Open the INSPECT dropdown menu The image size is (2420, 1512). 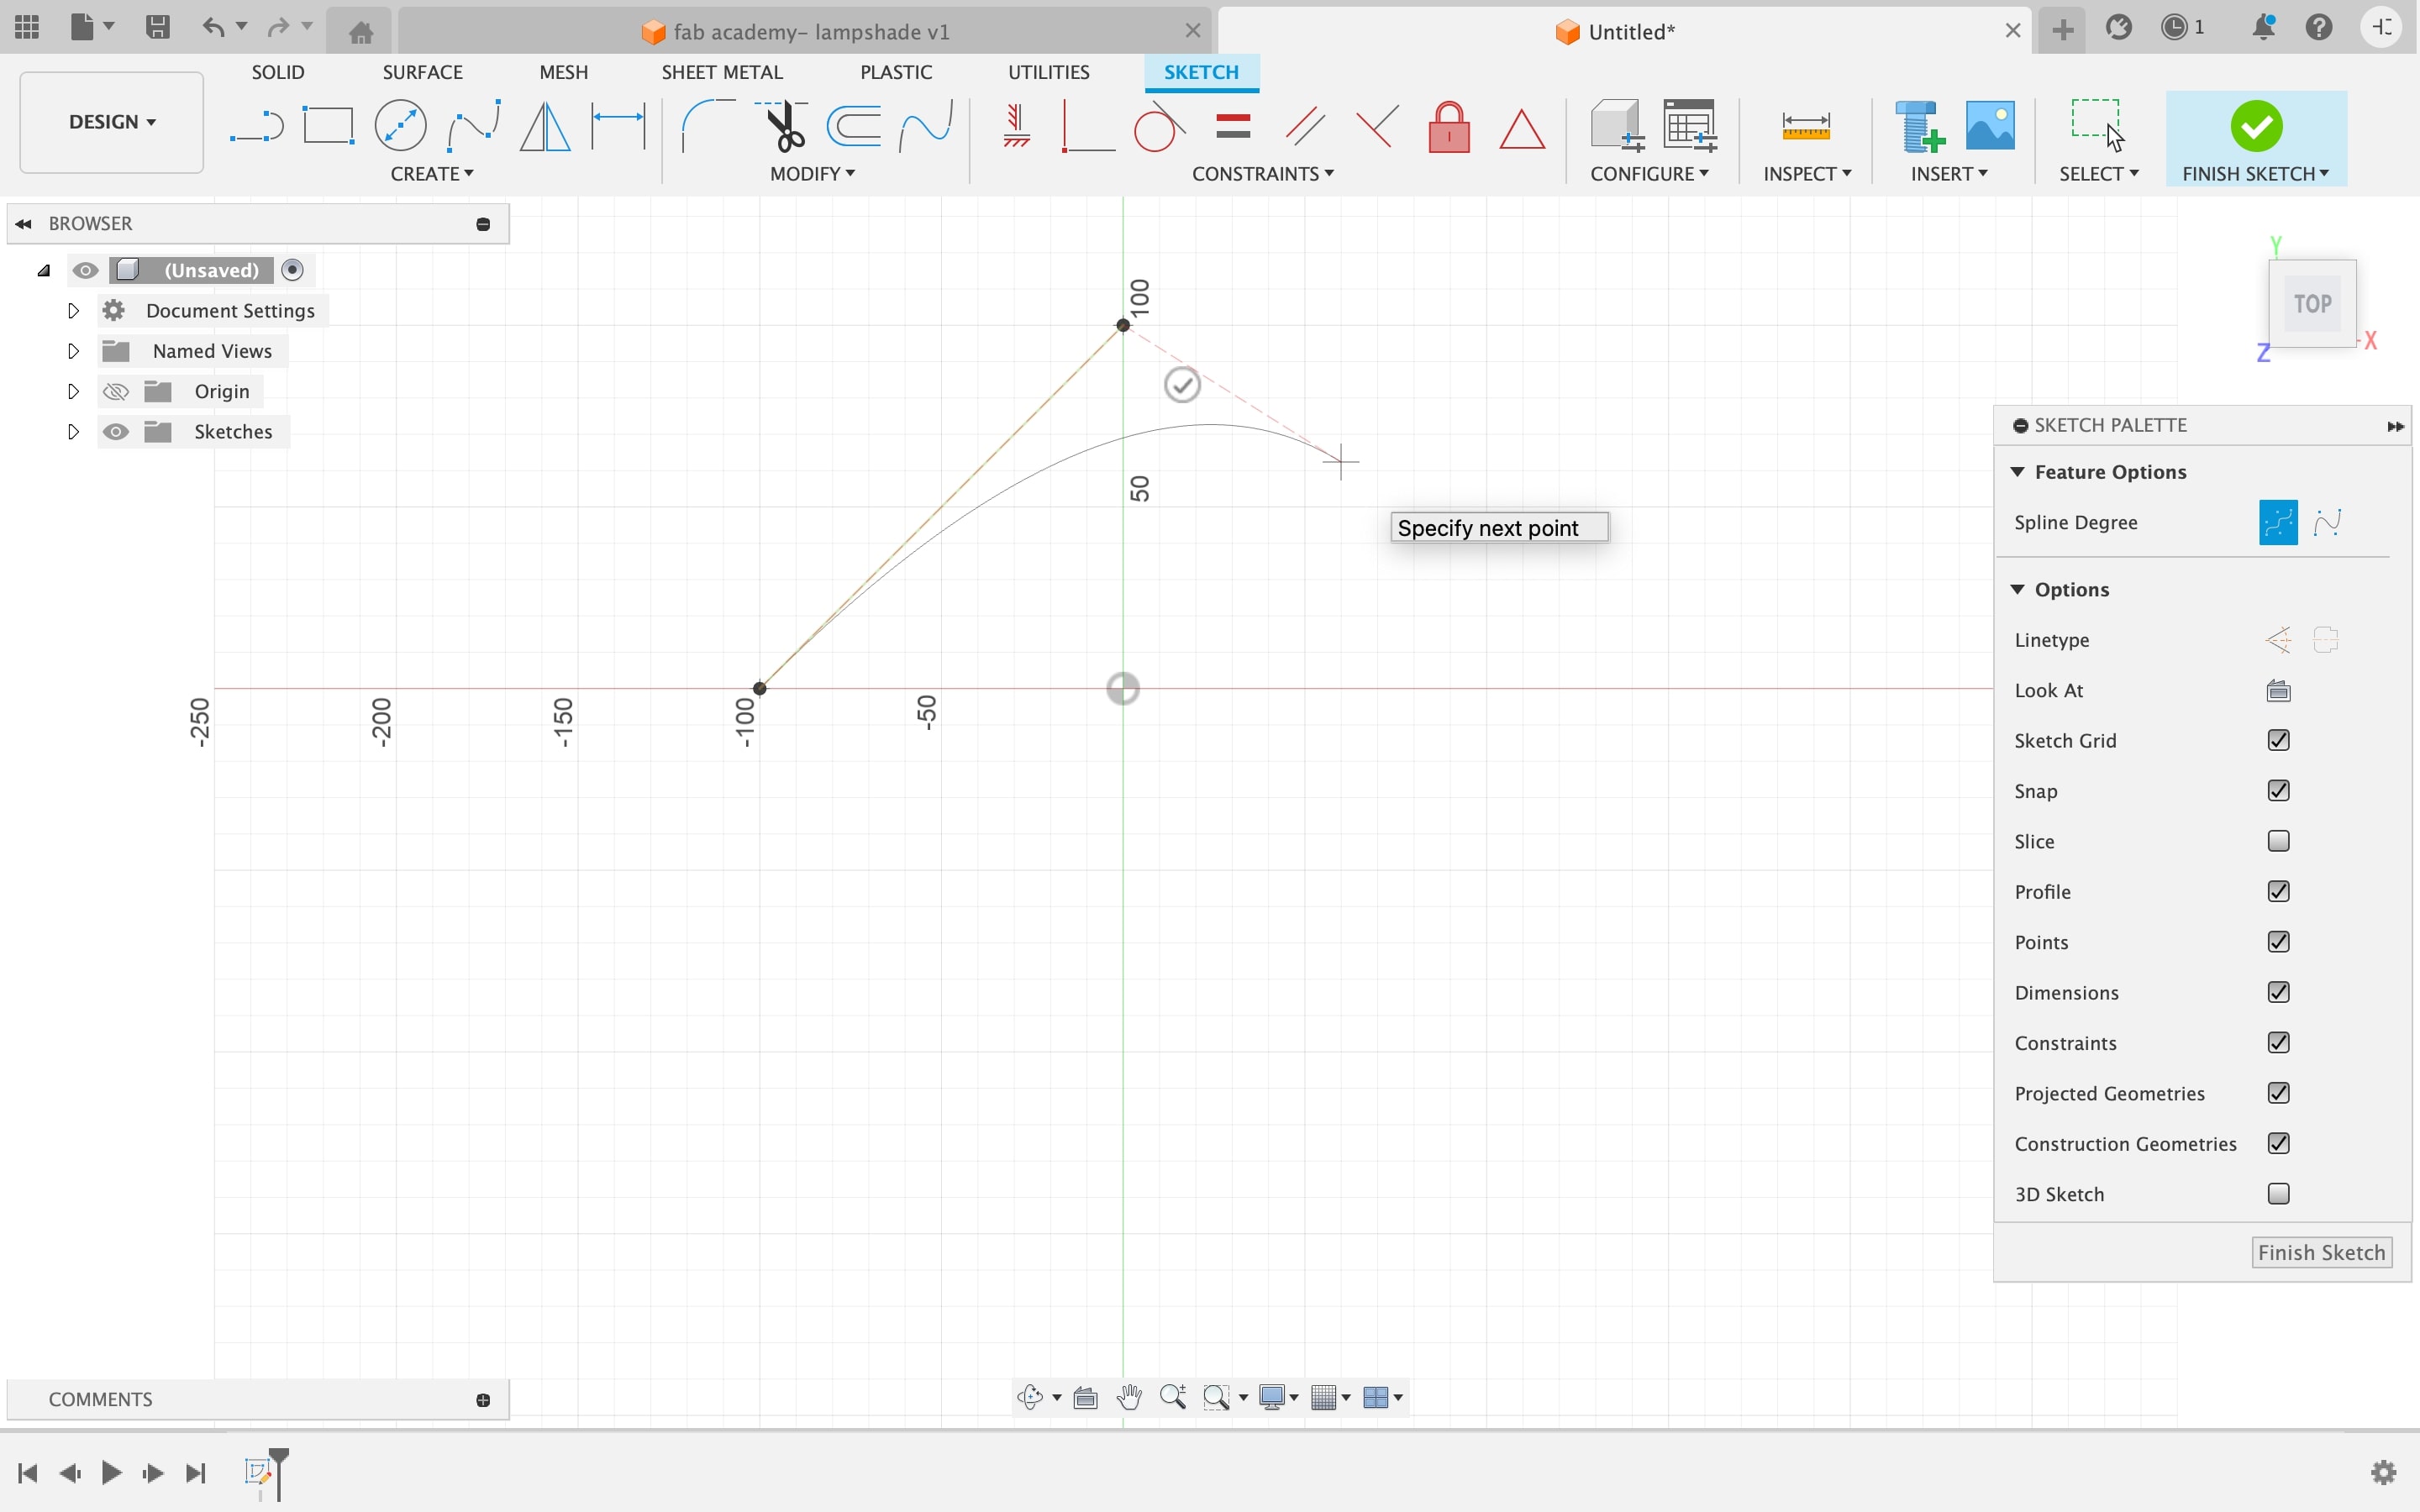tap(1807, 174)
